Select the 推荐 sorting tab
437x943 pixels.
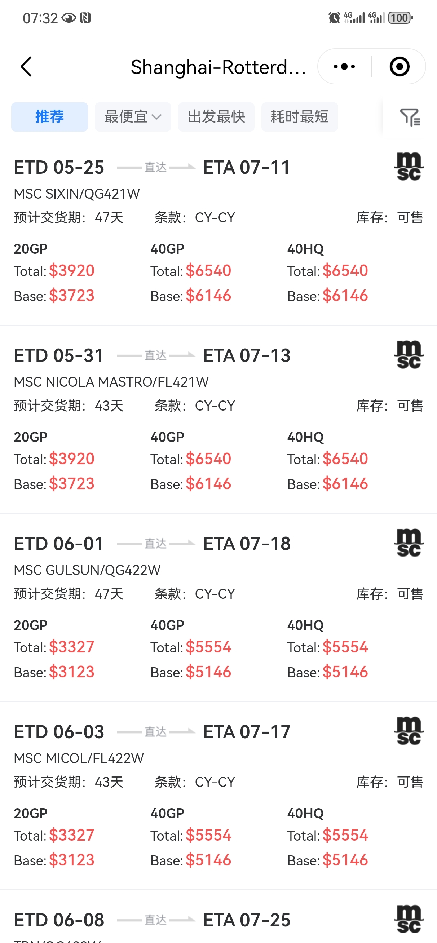click(49, 117)
